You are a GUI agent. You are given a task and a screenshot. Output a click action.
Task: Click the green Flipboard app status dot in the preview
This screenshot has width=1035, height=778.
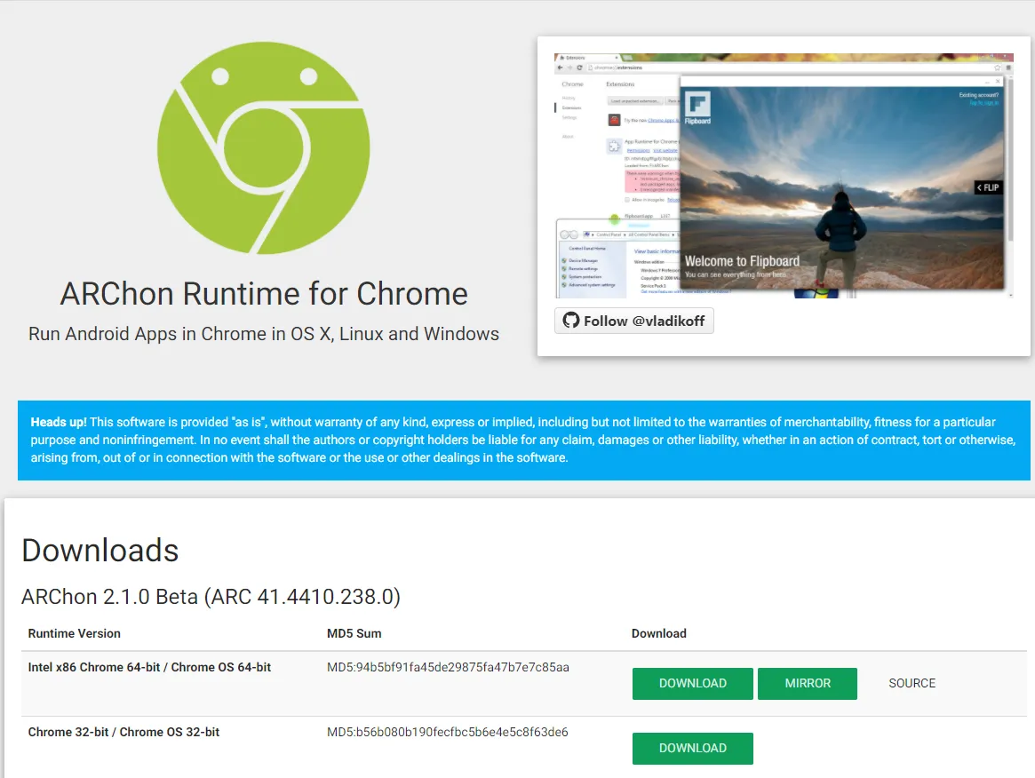click(x=614, y=218)
